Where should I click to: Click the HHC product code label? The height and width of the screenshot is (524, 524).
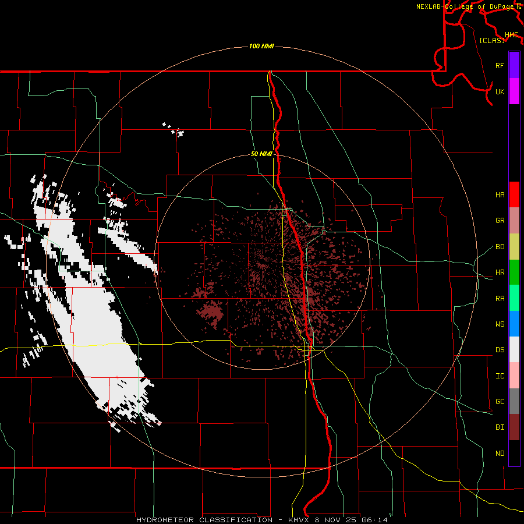click(512, 35)
